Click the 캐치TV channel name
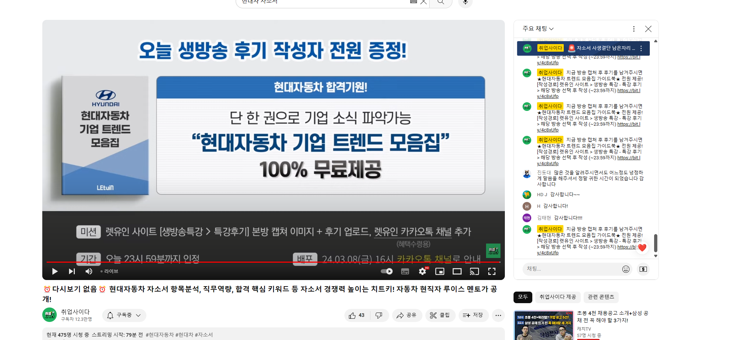This screenshot has height=340, width=743. pos(584,329)
